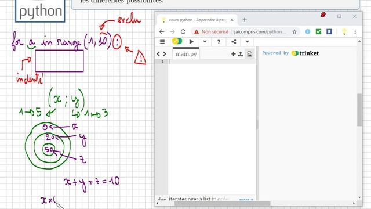Screen dimensions: 371x209
Task: Maximize the browser window
Action: click(x=339, y=16)
